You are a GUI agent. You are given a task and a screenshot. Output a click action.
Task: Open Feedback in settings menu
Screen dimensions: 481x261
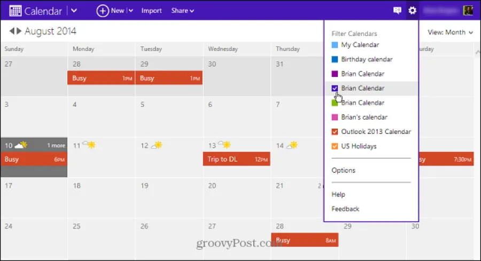point(345,209)
